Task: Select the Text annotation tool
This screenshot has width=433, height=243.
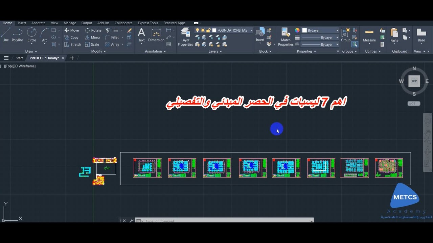Action: tap(141, 35)
